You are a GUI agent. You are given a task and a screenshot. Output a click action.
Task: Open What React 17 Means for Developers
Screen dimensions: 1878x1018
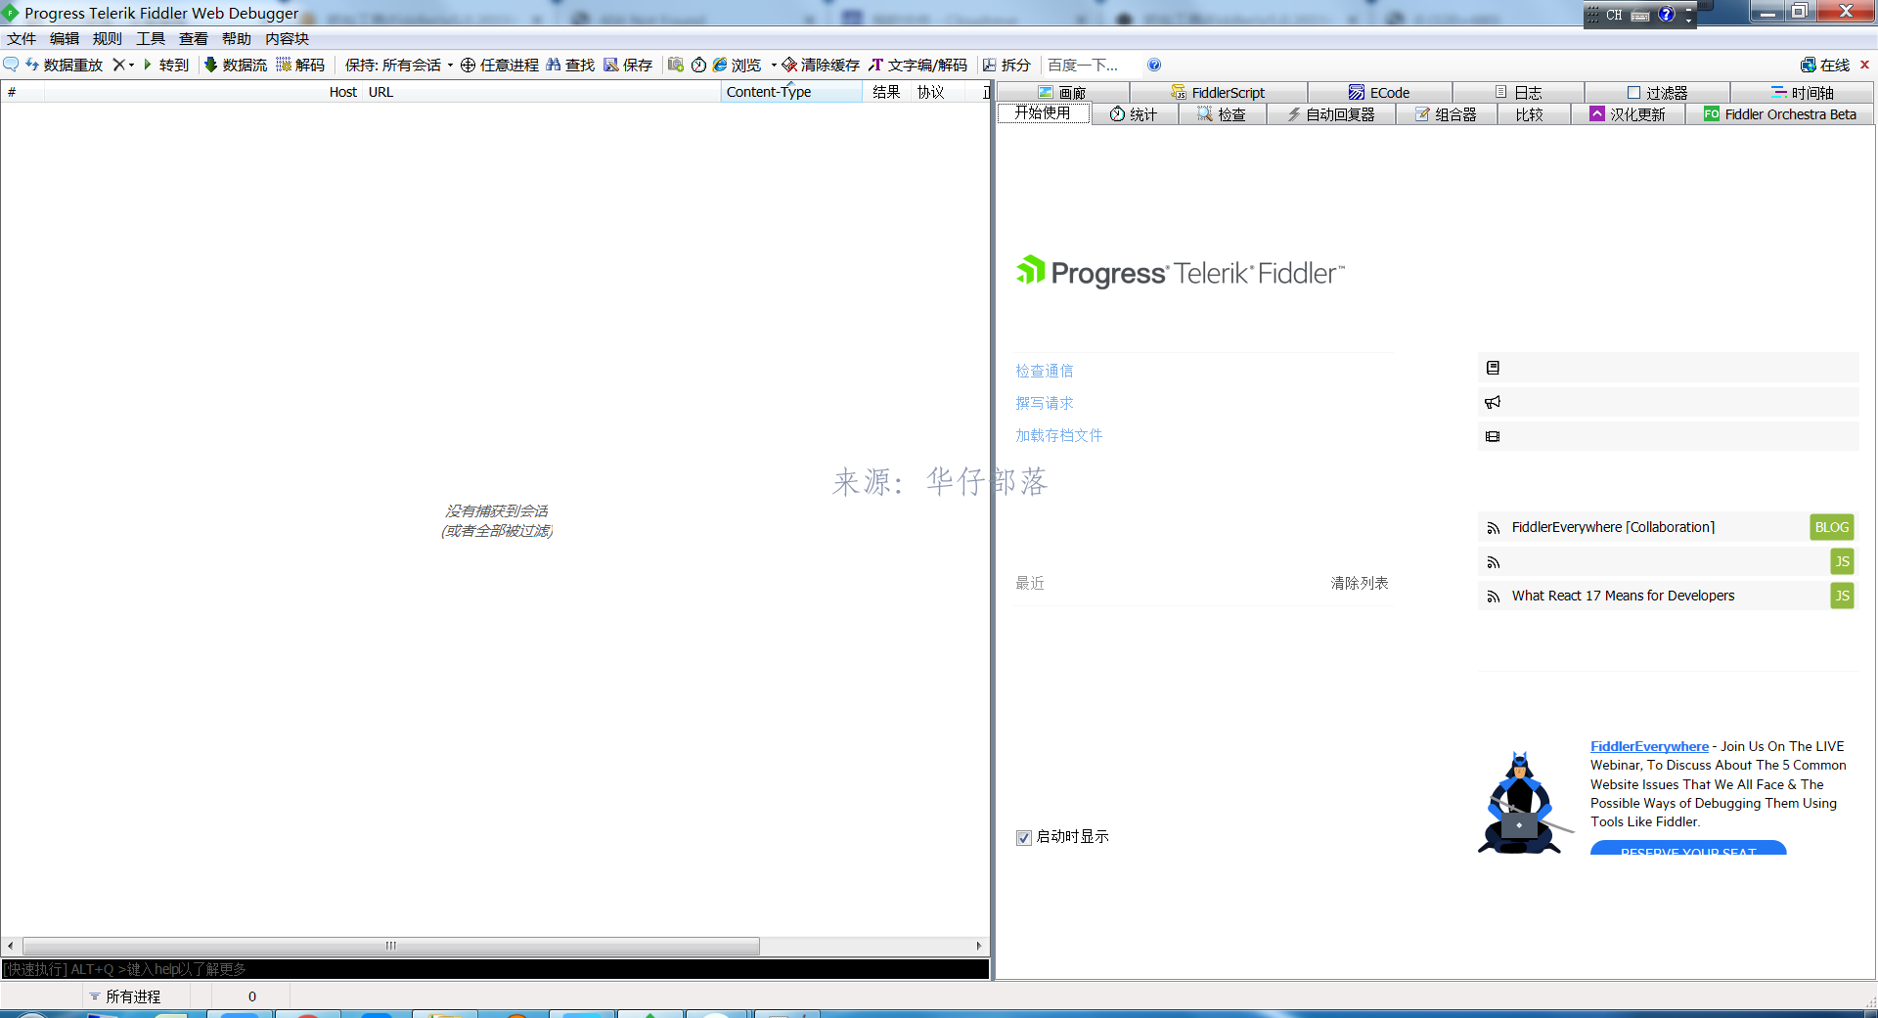point(1623,596)
